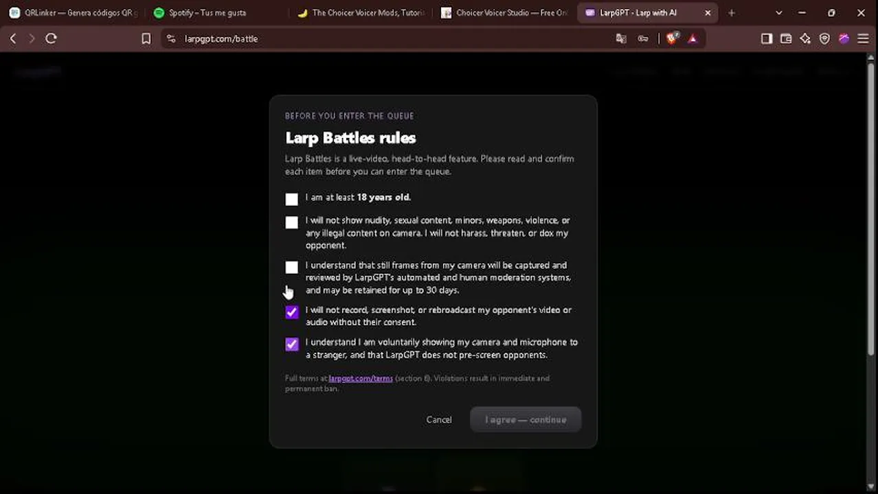
Task: Click the BEFORE YOU ENTER THE QUEUE label
Action: [x=349, y=116]
